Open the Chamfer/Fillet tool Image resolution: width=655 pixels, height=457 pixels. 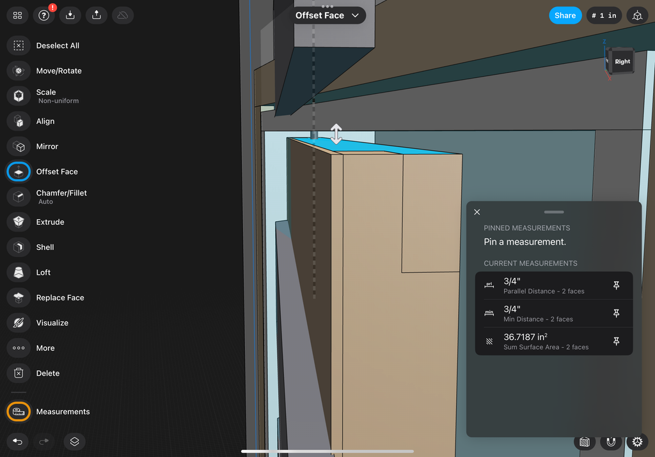click(19, 197)
